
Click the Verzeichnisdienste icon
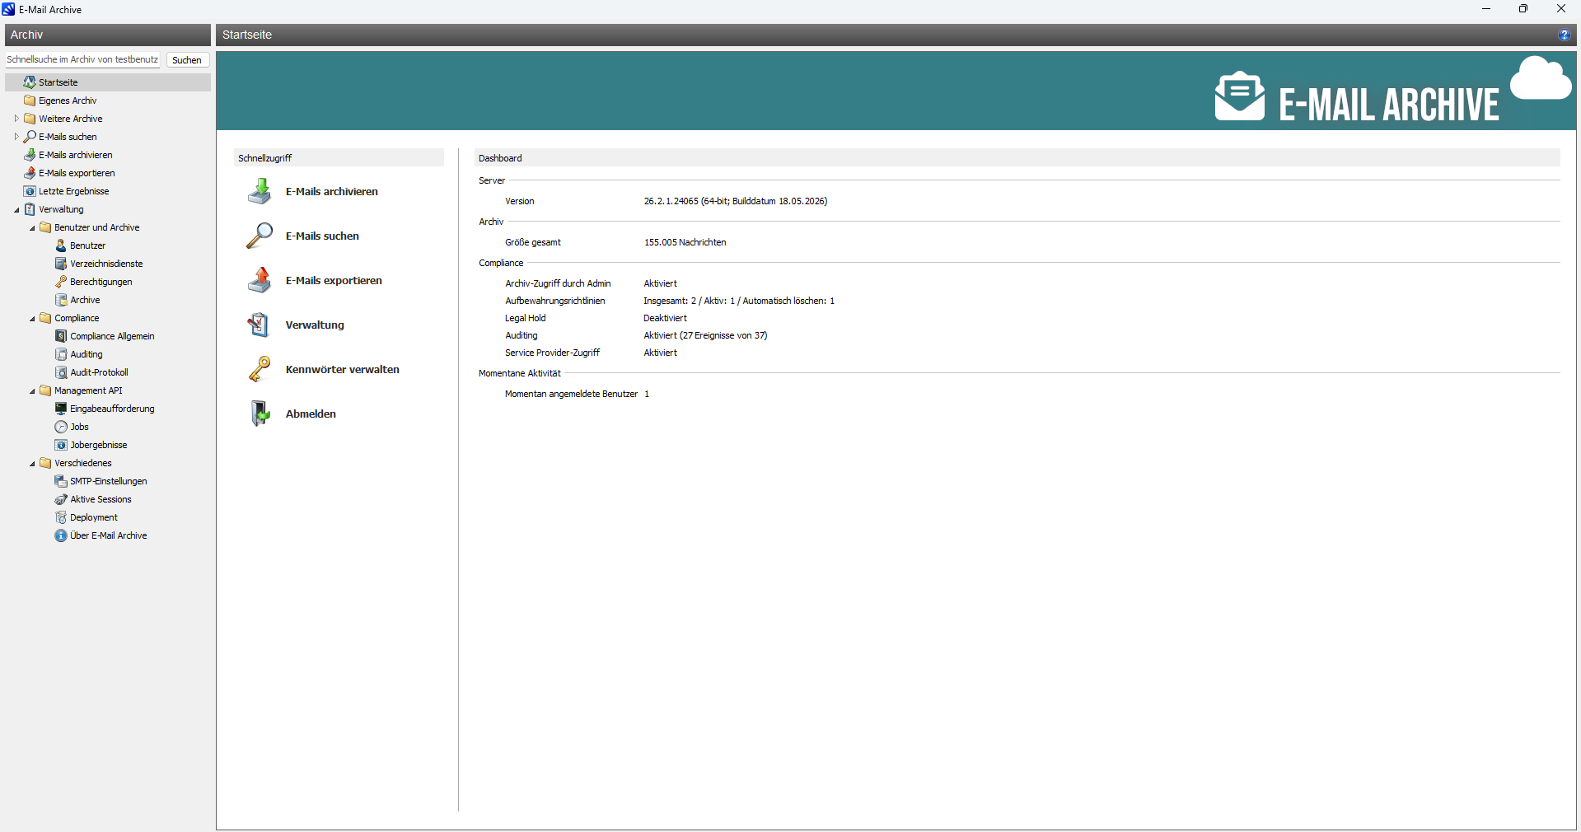(61, 264)
